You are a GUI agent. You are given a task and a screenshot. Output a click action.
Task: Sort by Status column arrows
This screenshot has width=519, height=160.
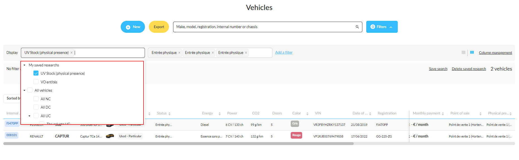pyautogui.click(x=169, y=114)
